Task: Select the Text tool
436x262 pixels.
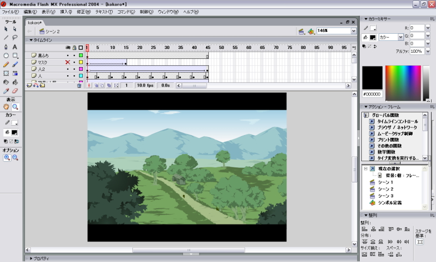Action: 15,47
